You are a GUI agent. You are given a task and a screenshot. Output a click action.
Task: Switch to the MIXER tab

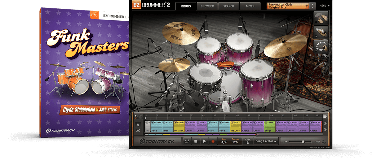click(x=250, y=6)
